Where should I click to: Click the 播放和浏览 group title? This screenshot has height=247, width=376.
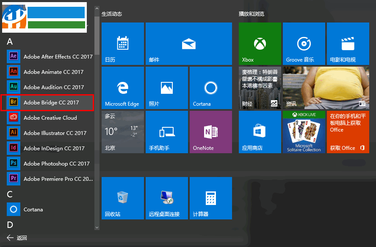[x=252, y=14]
